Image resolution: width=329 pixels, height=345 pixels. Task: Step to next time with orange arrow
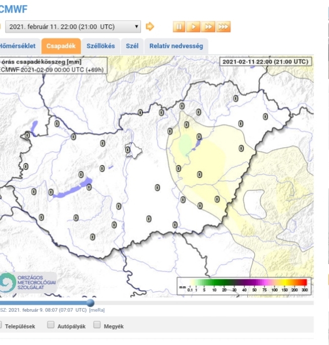coord(150,26)
